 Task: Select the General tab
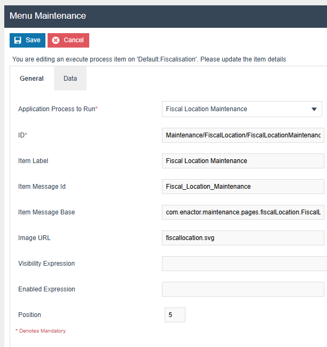point(32,79)
